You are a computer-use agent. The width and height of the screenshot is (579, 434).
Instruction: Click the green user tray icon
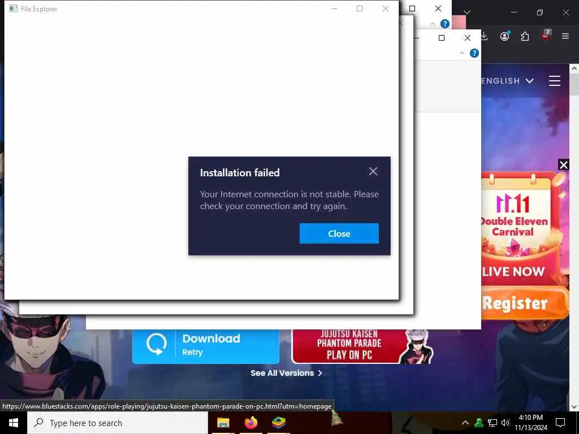[x=479, y=423]
